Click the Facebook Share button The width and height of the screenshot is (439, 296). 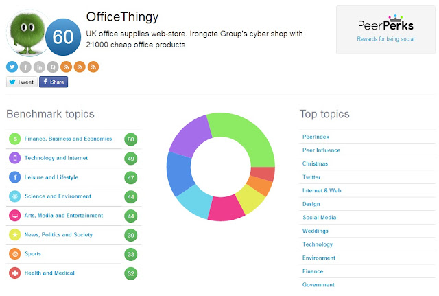54,82
